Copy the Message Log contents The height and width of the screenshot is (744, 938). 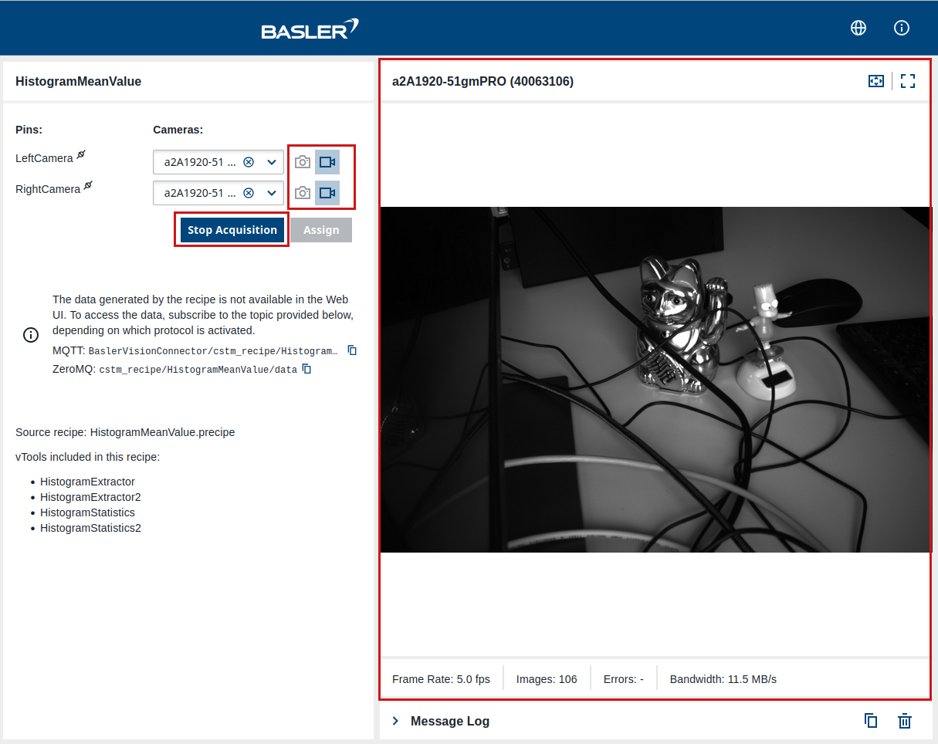click(x=871, y=721)
